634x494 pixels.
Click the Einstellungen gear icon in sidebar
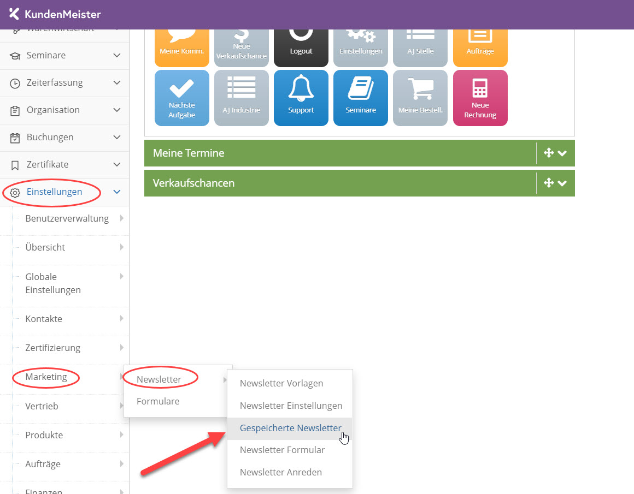click(x=15, y=193)
